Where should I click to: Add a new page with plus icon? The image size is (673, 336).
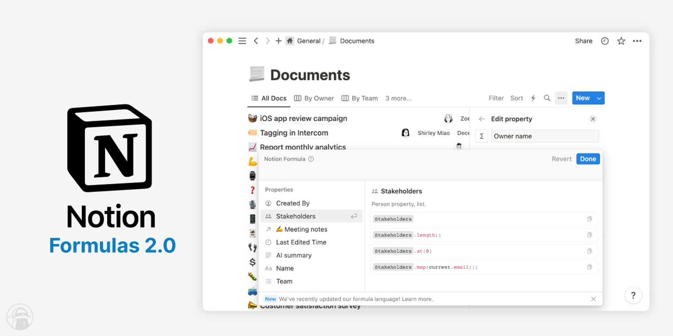tap(278, 41)
